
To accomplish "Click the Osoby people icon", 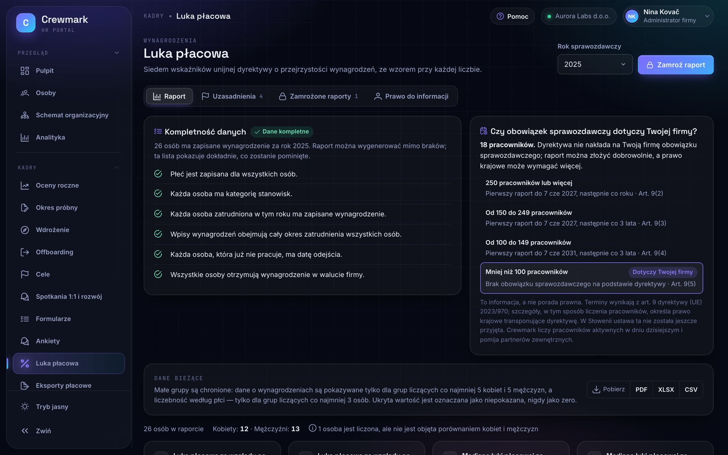I will [x=25, y=93].
